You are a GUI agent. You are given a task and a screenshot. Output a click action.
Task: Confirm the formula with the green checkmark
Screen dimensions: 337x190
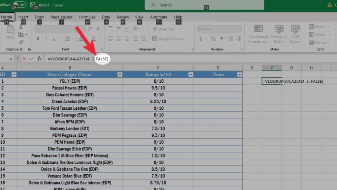coord(31,59)
